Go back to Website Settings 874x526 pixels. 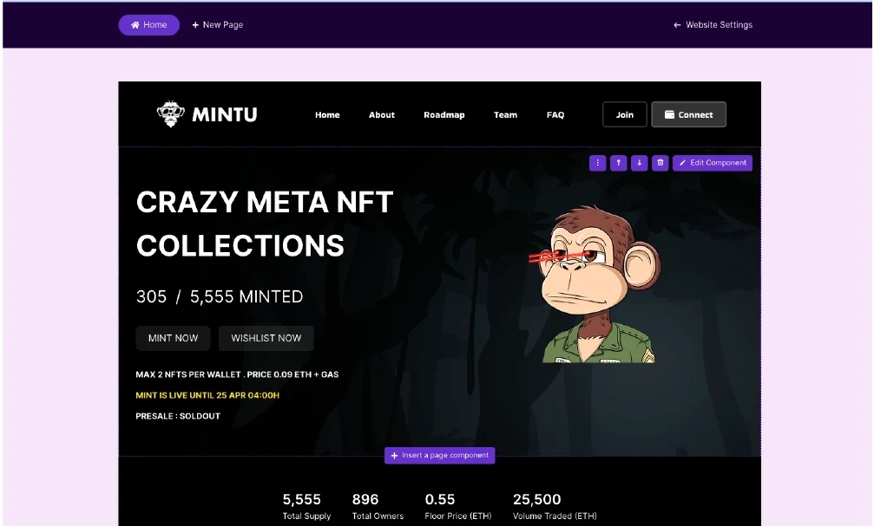point(713,25)
